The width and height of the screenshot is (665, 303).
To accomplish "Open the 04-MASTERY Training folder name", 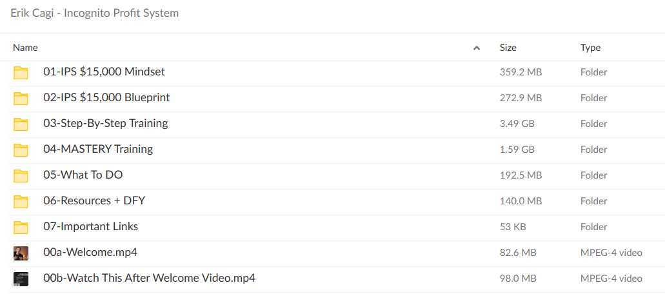I will (98, 149).
